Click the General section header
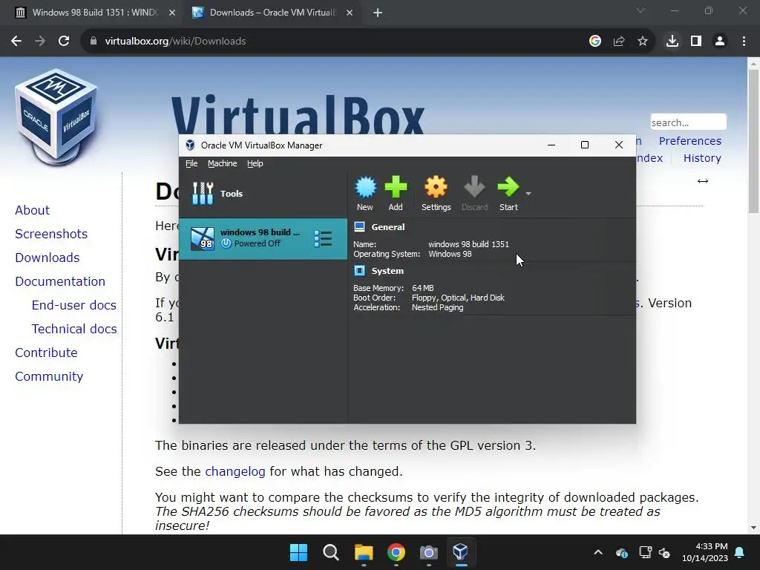Image resolution: width=760 pixels, height=570 pixels. click(x=387, y=227)
